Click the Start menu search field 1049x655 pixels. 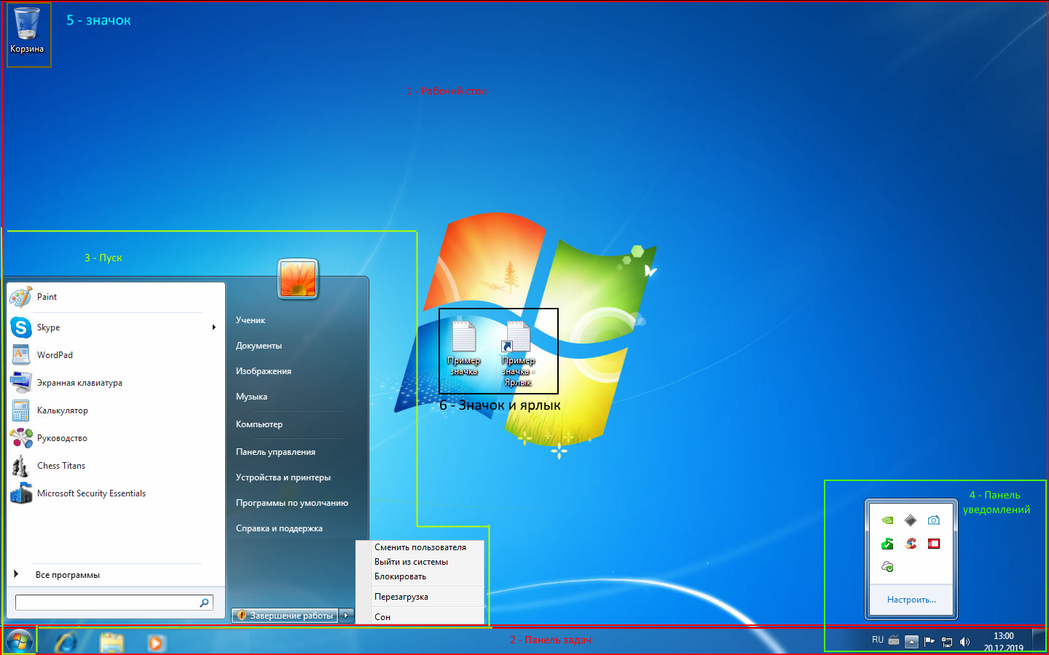point(106,603)
